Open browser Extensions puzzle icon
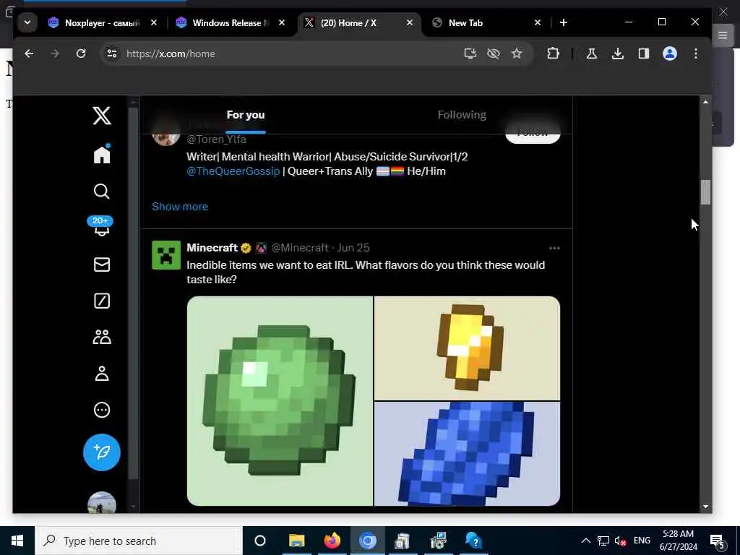This screenshot has height=555, width=740. click(x=553, y=53)
